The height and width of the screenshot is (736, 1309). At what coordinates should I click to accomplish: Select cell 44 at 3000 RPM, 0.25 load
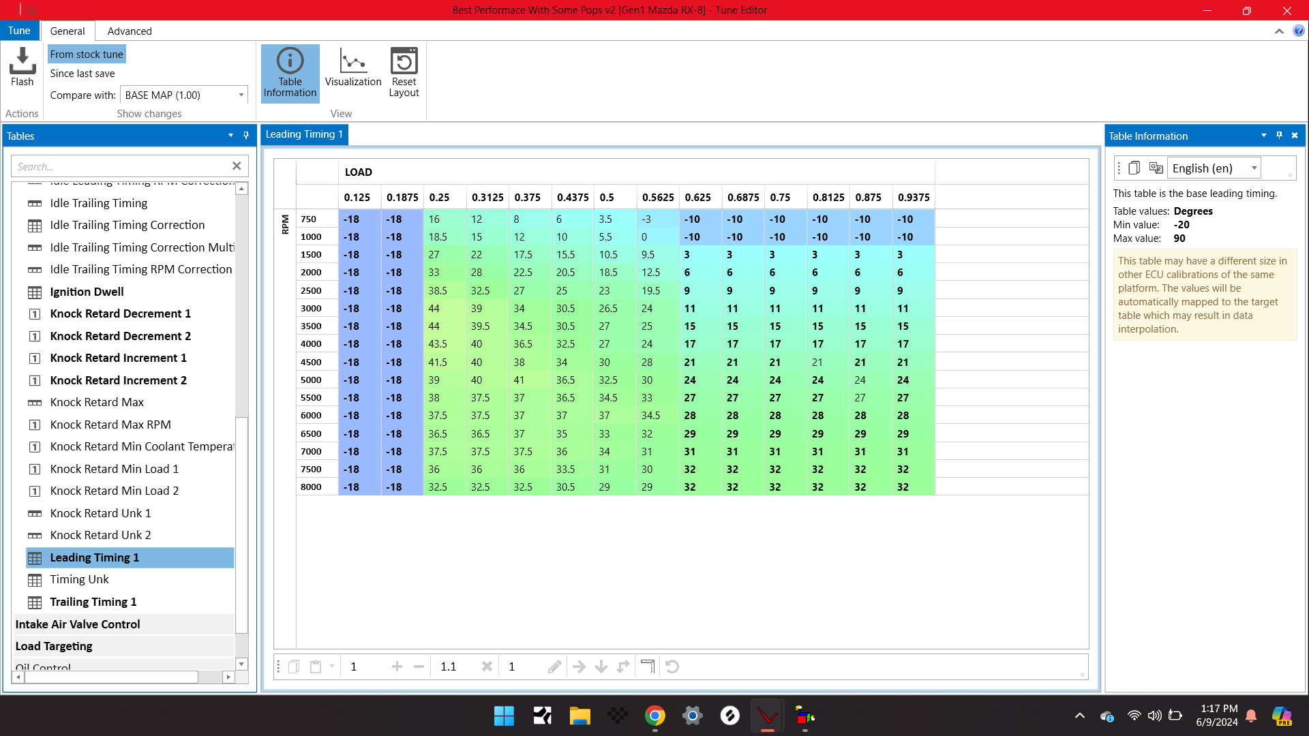pyautogui.click(x=445, y=308)
